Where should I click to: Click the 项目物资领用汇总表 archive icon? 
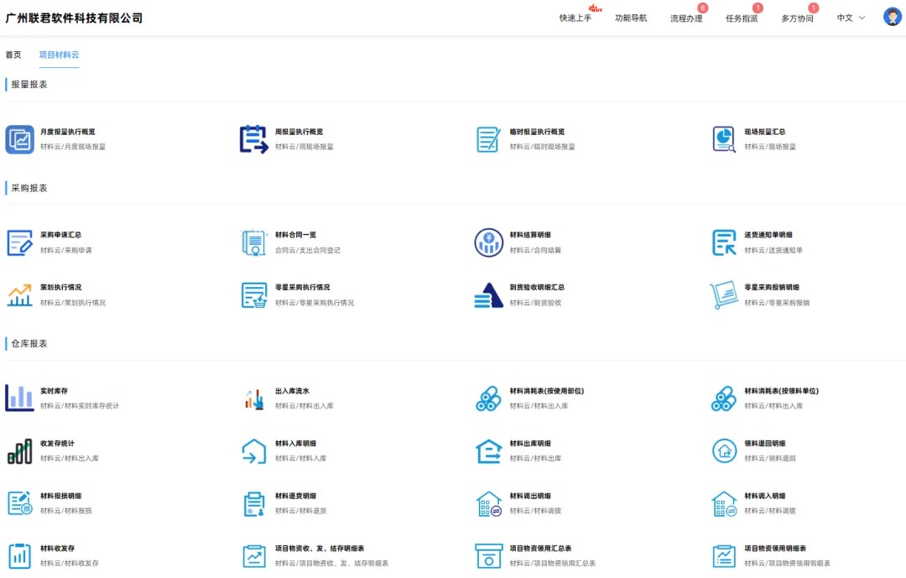pyautogui.click(x=489, y=555)
